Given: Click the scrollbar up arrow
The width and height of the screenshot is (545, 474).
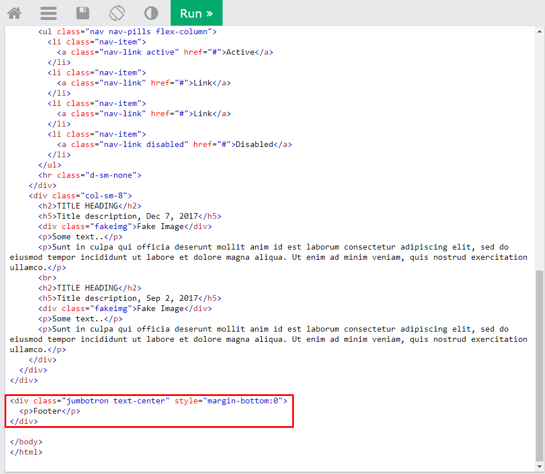Looking at the screenshot, I should (x=539, y=31).
